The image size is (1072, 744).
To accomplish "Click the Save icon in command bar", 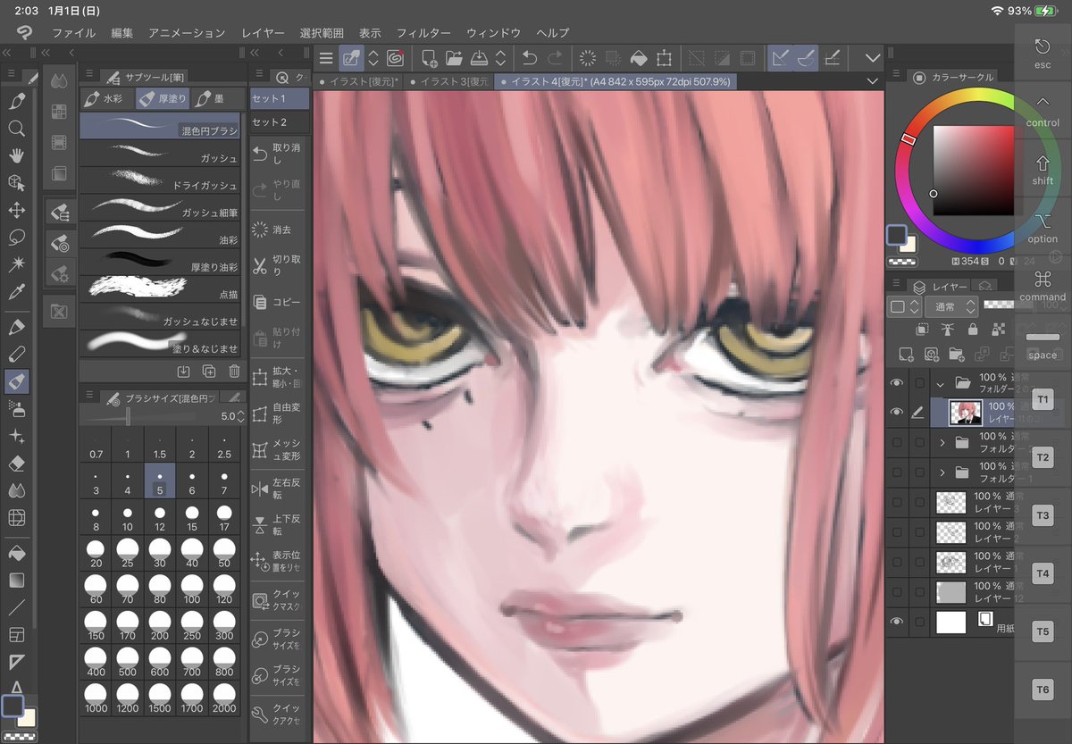I will tap(479, 58).
